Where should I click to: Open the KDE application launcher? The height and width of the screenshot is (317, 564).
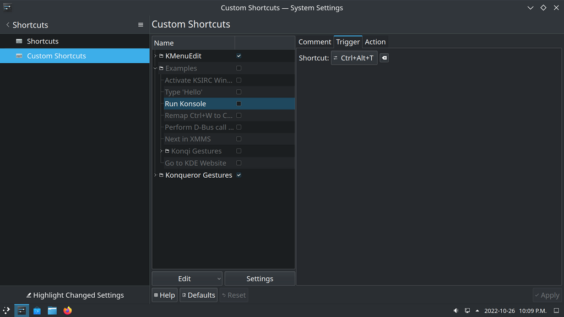[7, 310]
